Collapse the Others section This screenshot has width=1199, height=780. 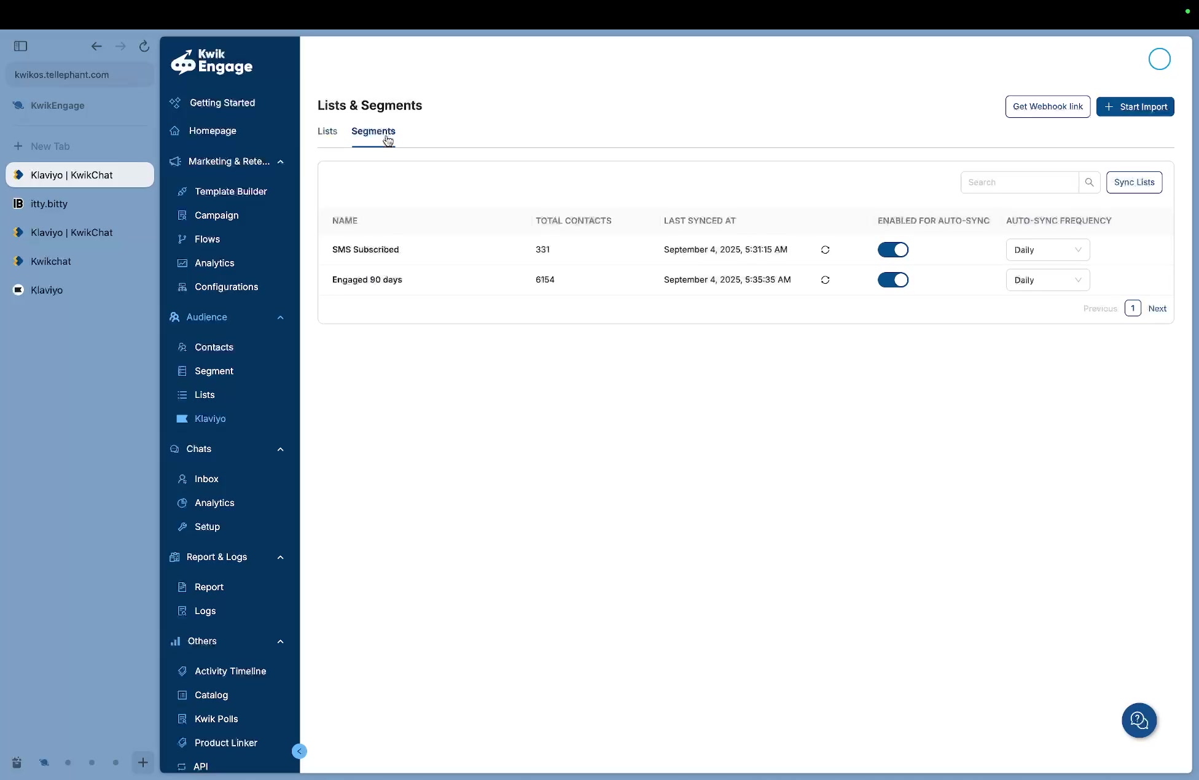(x=281, y=642)
